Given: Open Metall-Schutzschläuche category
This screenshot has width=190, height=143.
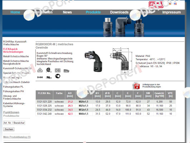Looking at the screenshot, I should [16, 56].
